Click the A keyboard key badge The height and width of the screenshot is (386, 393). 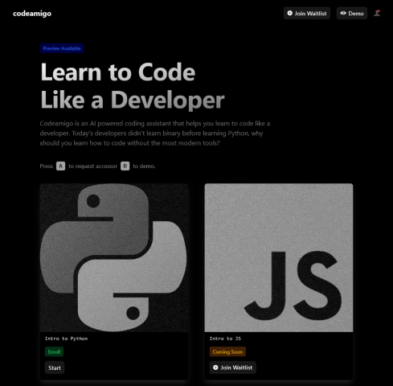[x=60, y=166]
